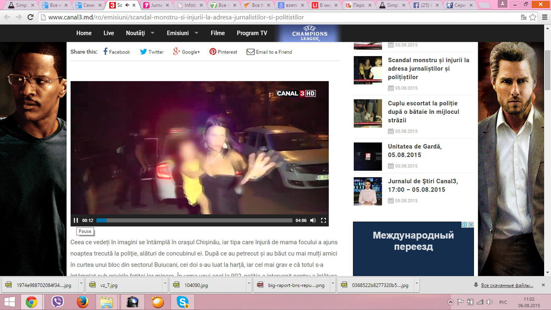Click thumbnail for Cuplu escortat article

368,113
